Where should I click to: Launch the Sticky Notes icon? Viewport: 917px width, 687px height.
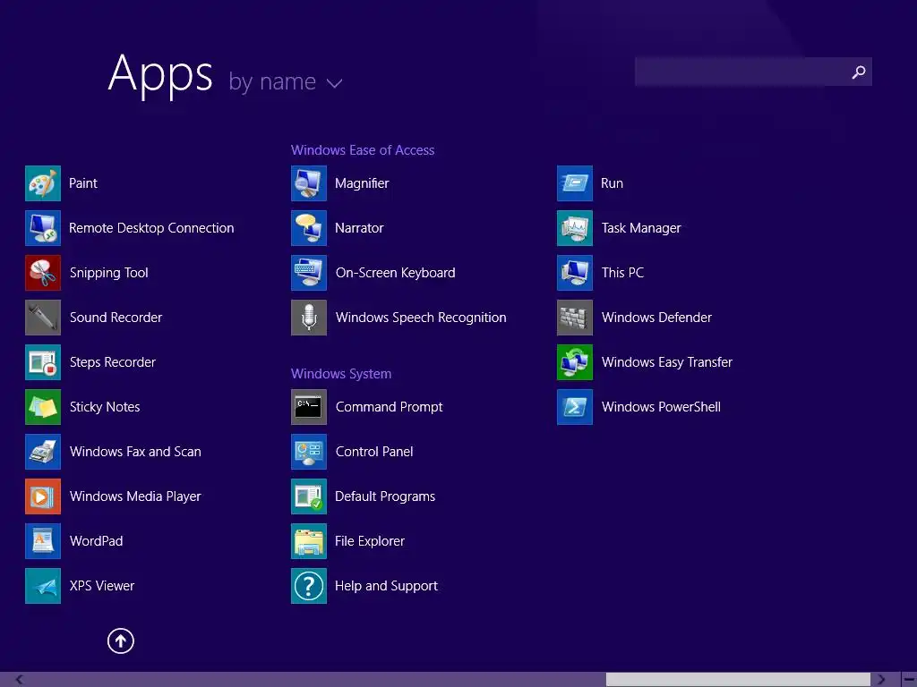[43, 407]
